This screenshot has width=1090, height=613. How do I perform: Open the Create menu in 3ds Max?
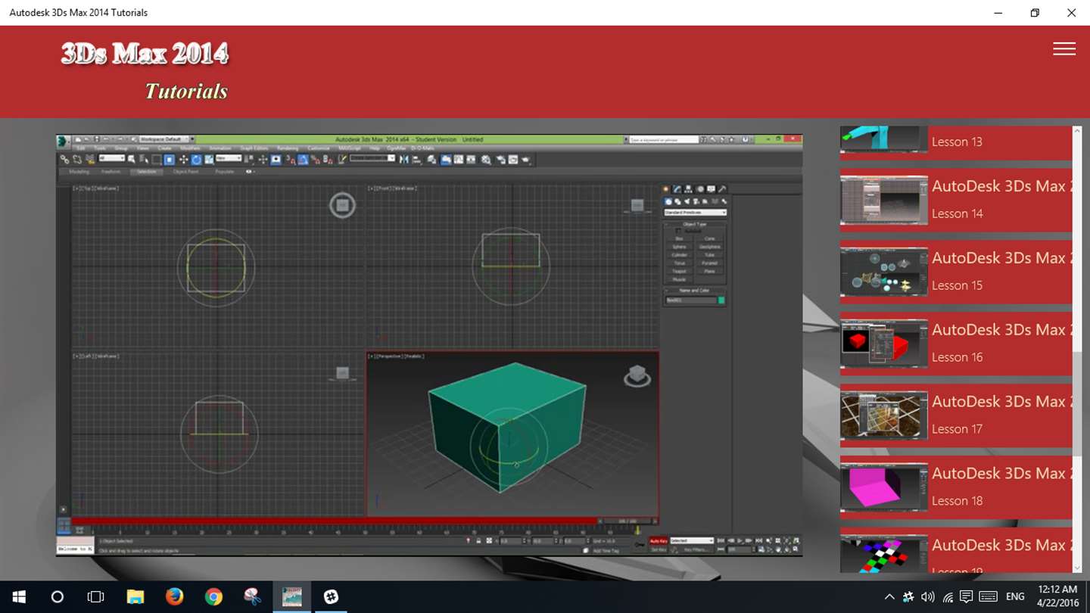tap(164, 148)
